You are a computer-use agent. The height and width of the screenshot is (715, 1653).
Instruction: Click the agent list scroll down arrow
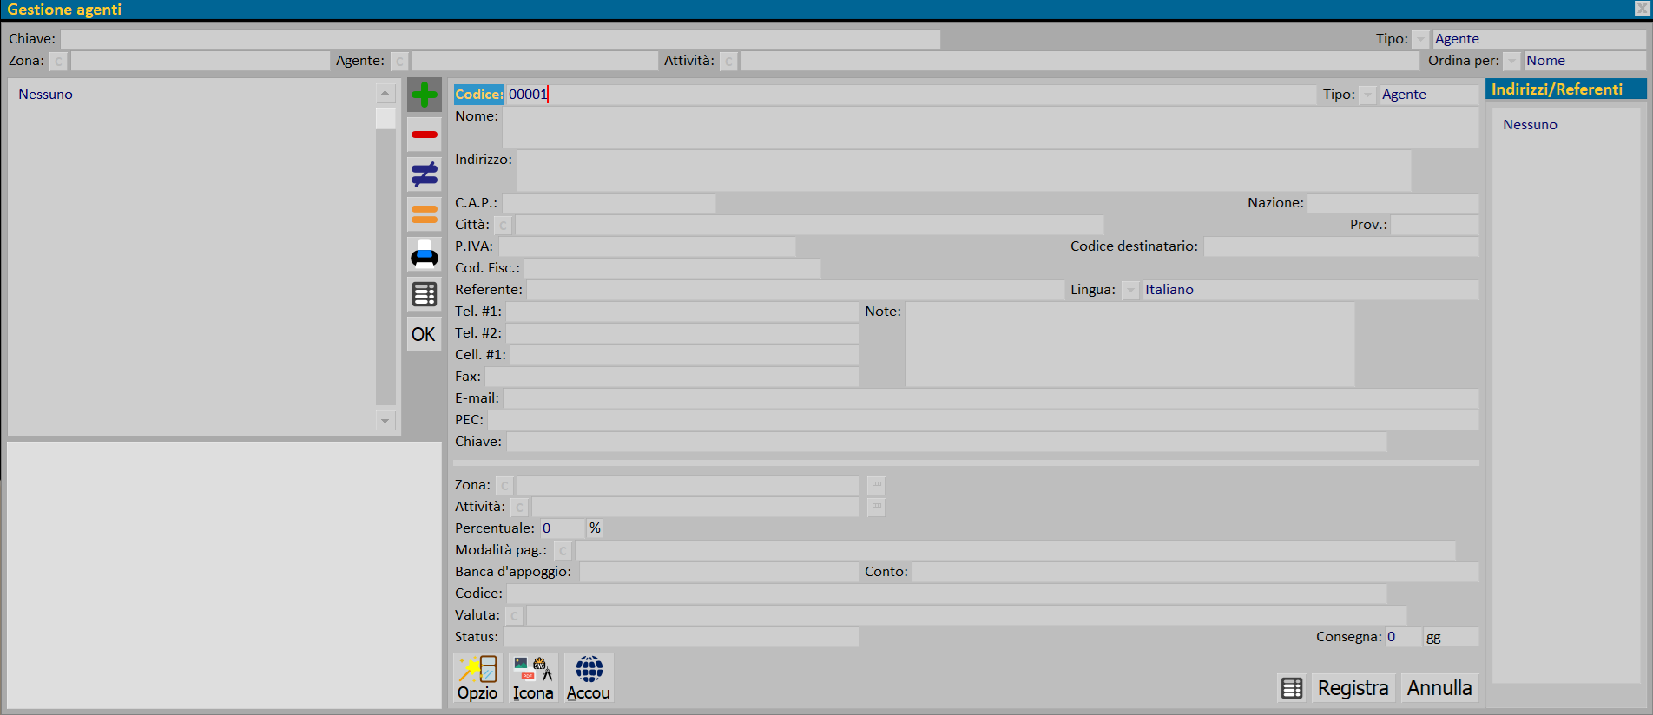tap(385, 421)
